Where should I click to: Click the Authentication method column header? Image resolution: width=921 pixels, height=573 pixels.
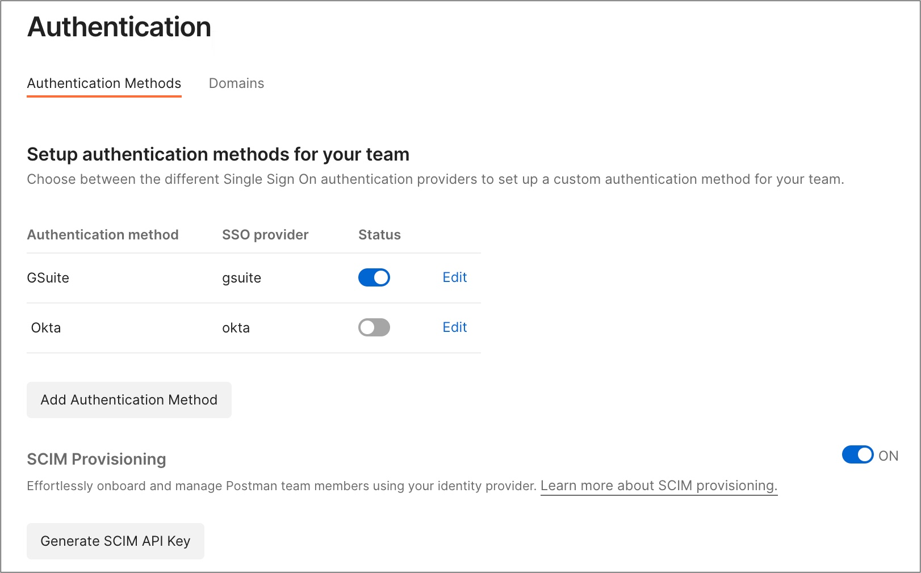(103, 234)
